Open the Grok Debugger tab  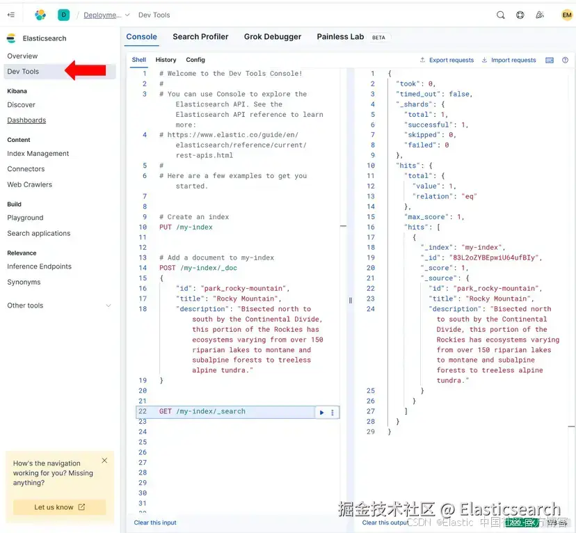(x=273, y=37)
